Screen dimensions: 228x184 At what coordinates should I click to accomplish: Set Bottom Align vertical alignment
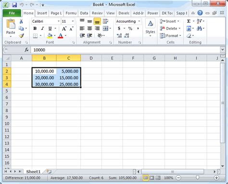coord(97,21)
